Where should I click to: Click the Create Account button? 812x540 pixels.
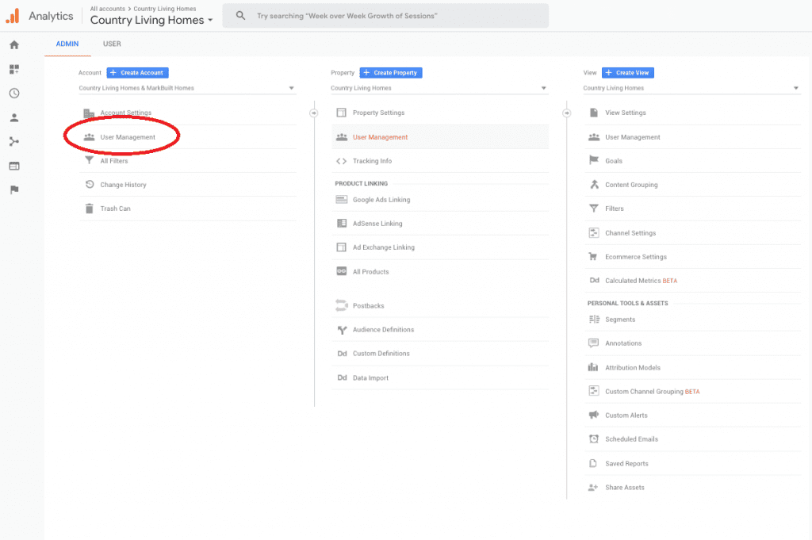click(137, 72)
